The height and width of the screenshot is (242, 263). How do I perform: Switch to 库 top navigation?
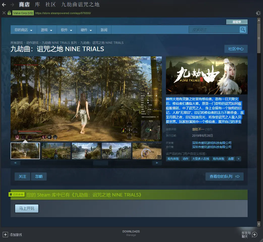(x=37, y=5)
